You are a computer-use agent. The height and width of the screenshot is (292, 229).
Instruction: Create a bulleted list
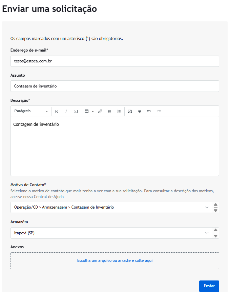click(109, 111)
